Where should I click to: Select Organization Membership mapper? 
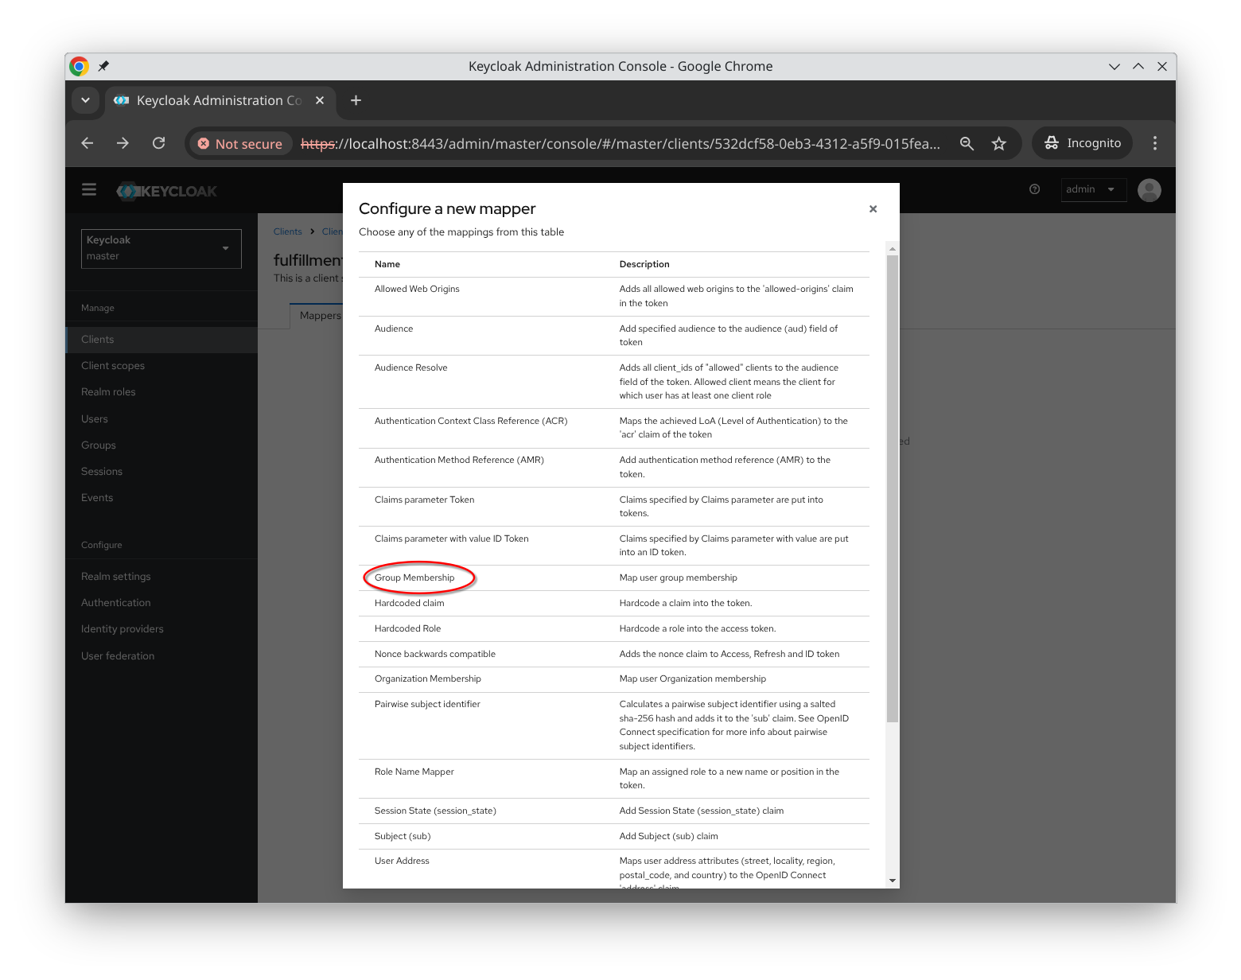427,679
